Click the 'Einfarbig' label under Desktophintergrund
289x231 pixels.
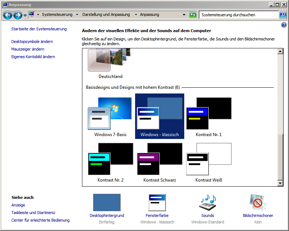click(107, 222)
